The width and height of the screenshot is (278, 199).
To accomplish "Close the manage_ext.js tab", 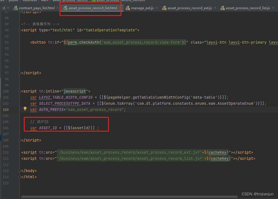I will pyautogui.click(x=156, y=8).
